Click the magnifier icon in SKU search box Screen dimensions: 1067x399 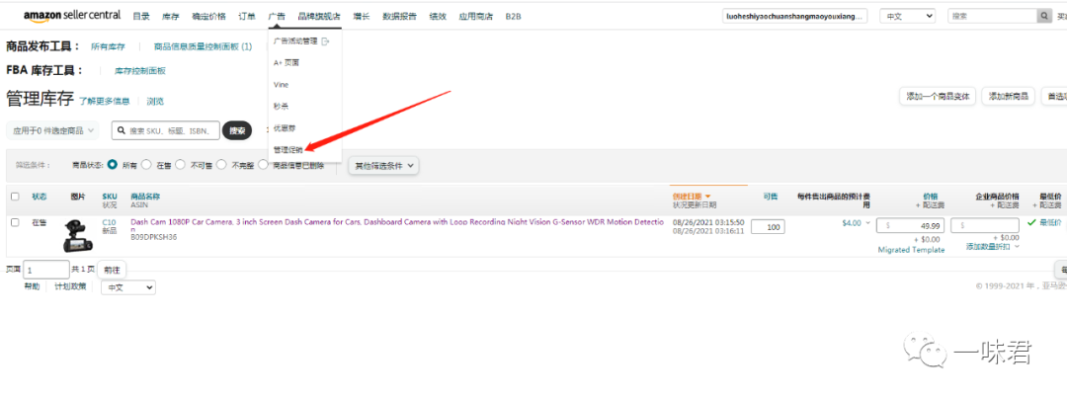[x=122, y=130]
